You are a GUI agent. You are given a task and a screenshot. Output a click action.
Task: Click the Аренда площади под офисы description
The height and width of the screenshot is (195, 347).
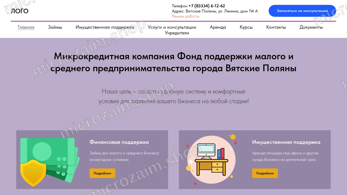(x=285, y=156)
